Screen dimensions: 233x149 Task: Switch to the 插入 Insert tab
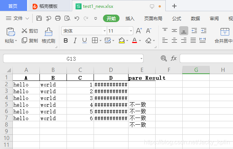[130, 18]
